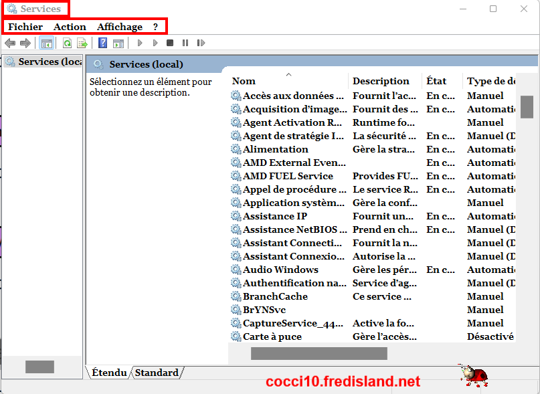Click the Restart service icon
540x394 pixels.
(201, 43)
